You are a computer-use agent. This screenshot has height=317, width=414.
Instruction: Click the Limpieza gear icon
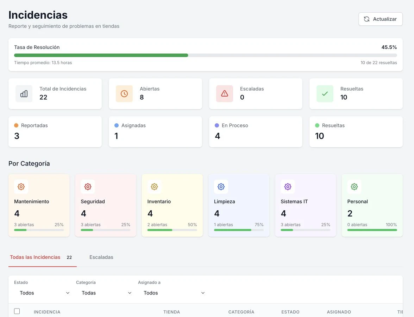pos(221,187)
